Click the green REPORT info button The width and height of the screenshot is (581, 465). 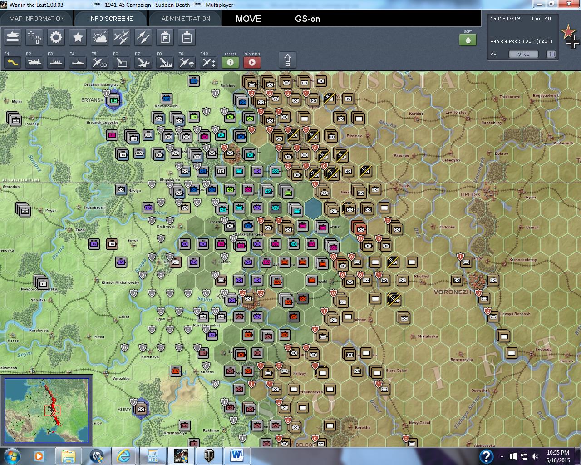tap(230, 62)
